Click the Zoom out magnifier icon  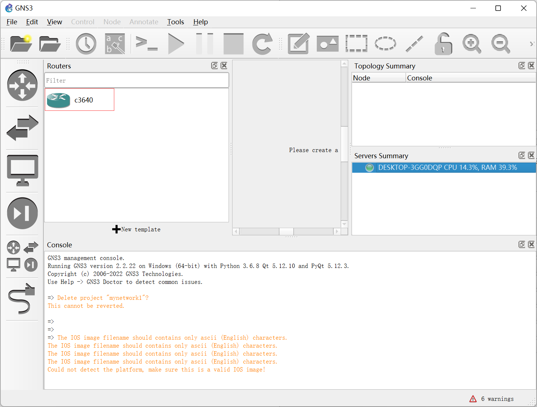(501, 44)
